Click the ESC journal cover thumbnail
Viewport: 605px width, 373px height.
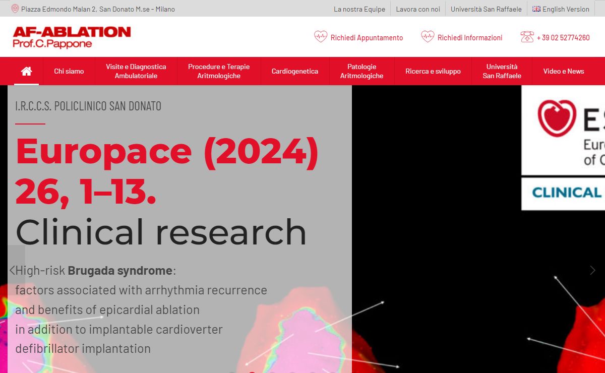click(563, 148)
